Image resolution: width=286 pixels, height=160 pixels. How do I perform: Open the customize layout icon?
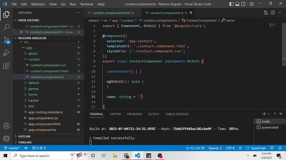click(x=252, y=4)
